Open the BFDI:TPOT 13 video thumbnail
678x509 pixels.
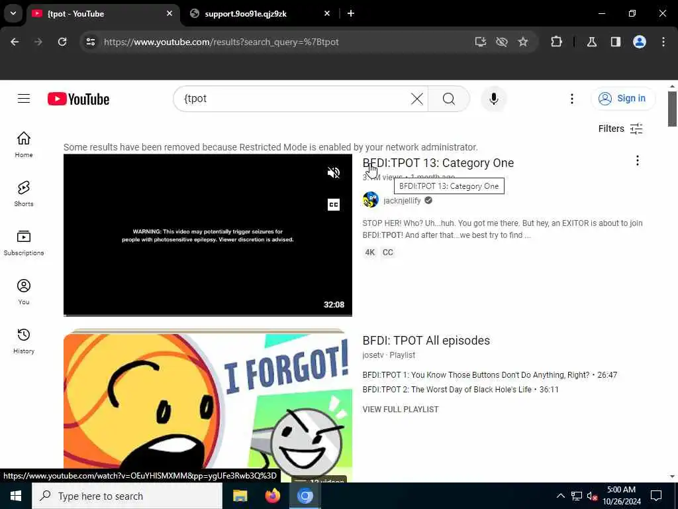[x=207, y=235]
